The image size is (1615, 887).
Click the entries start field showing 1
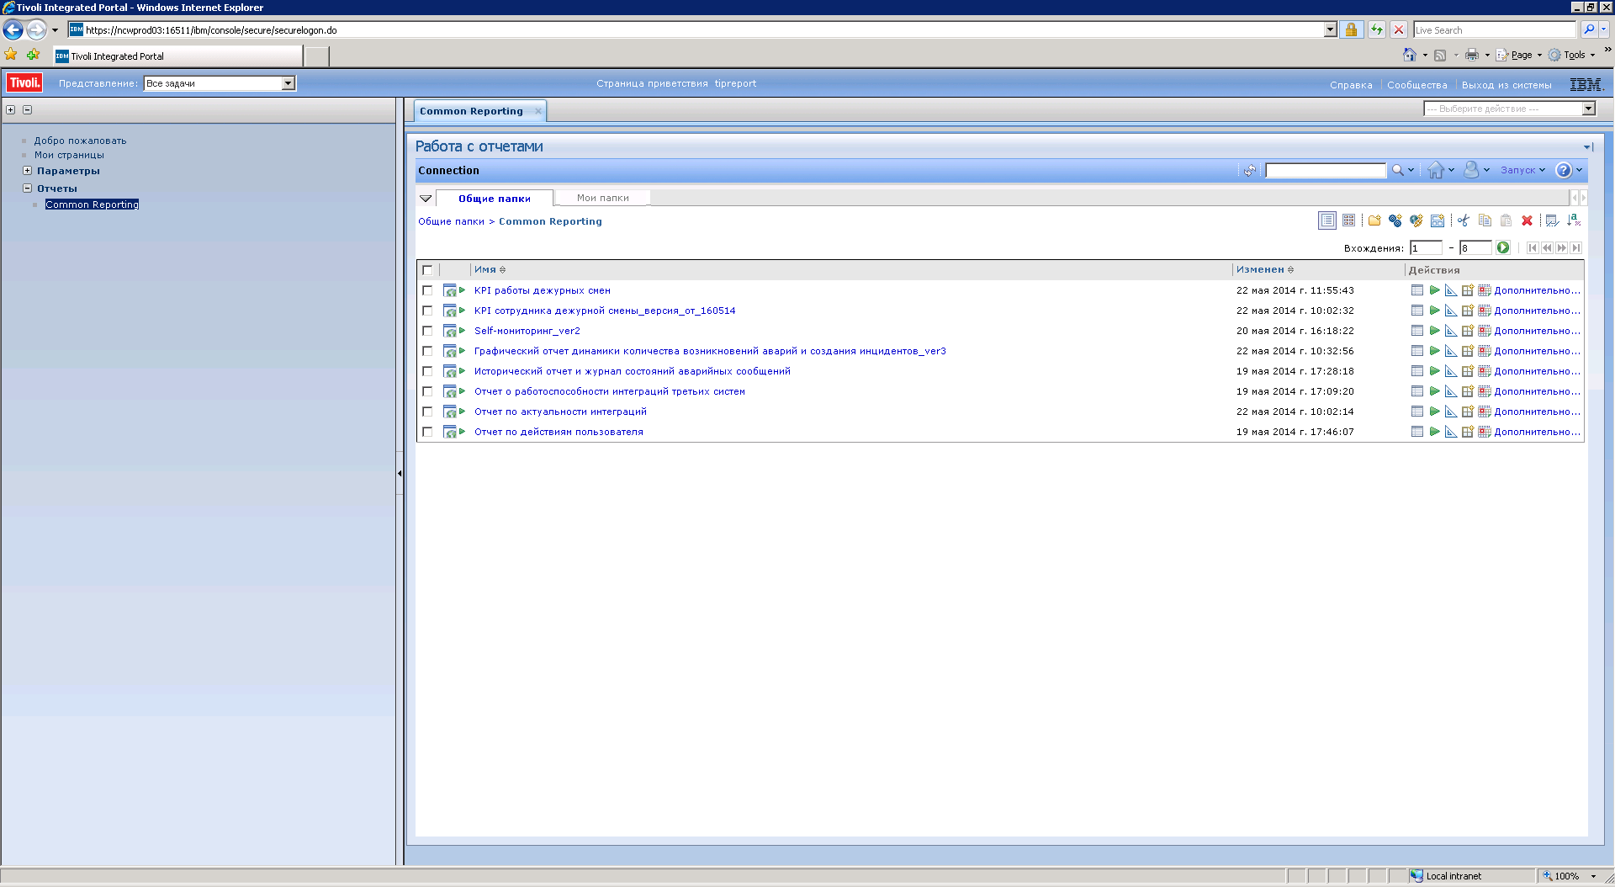click(x=1427, y=247)
